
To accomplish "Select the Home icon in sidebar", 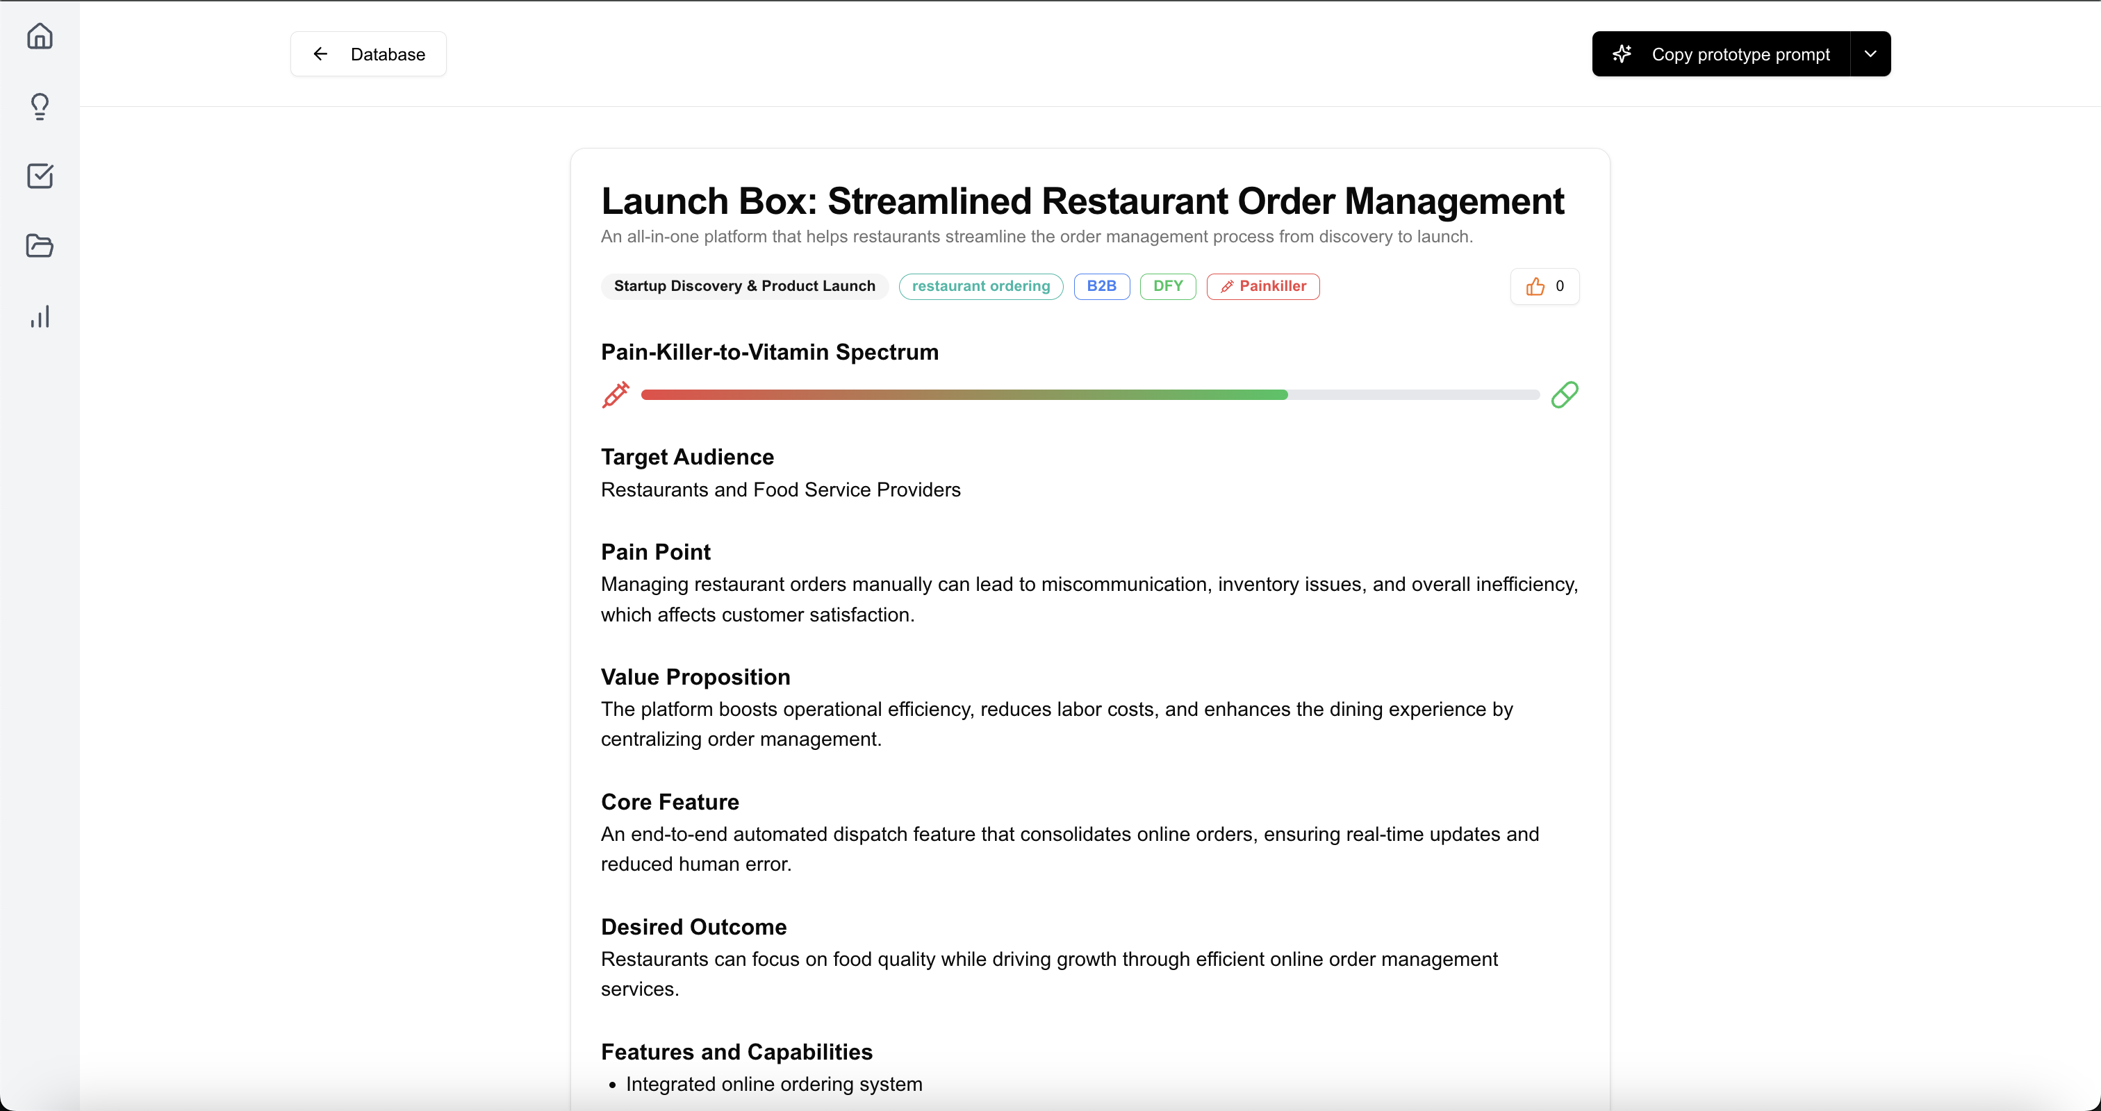I will (40, 36).
